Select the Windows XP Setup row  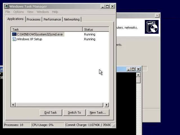(60, 39)
